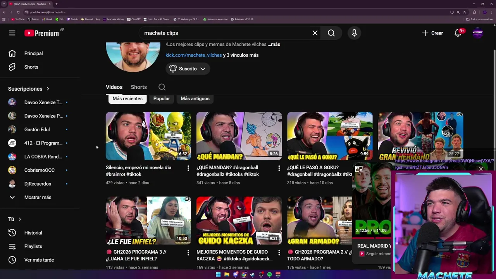The image size is (496, 279).
Task: Open Steam from the taskbar
Action: click(x=252, y=274)
